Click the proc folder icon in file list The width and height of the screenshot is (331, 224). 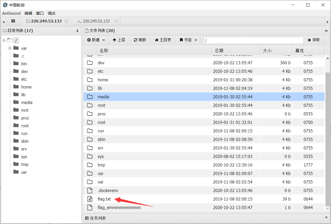point(90,114)
